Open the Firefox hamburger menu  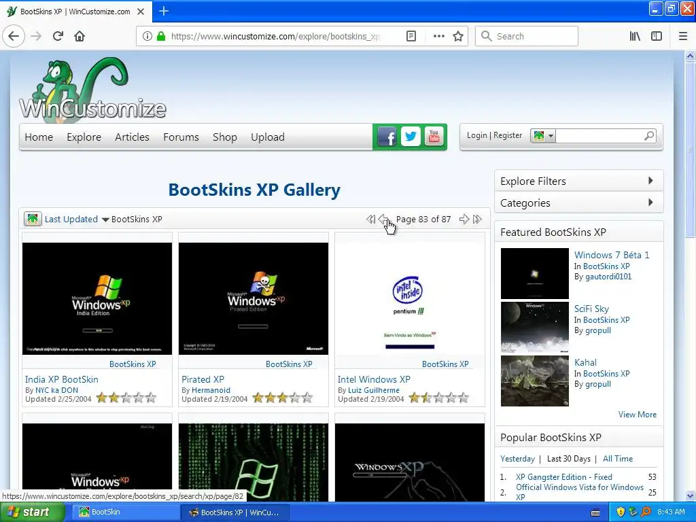683,36
